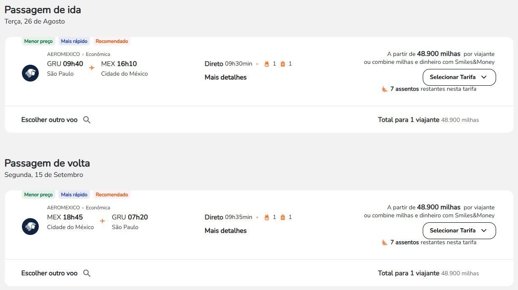Screen dimensions: 518x290
Task: Click the Menor preço tag on outbound card
Action: (38, 41)
